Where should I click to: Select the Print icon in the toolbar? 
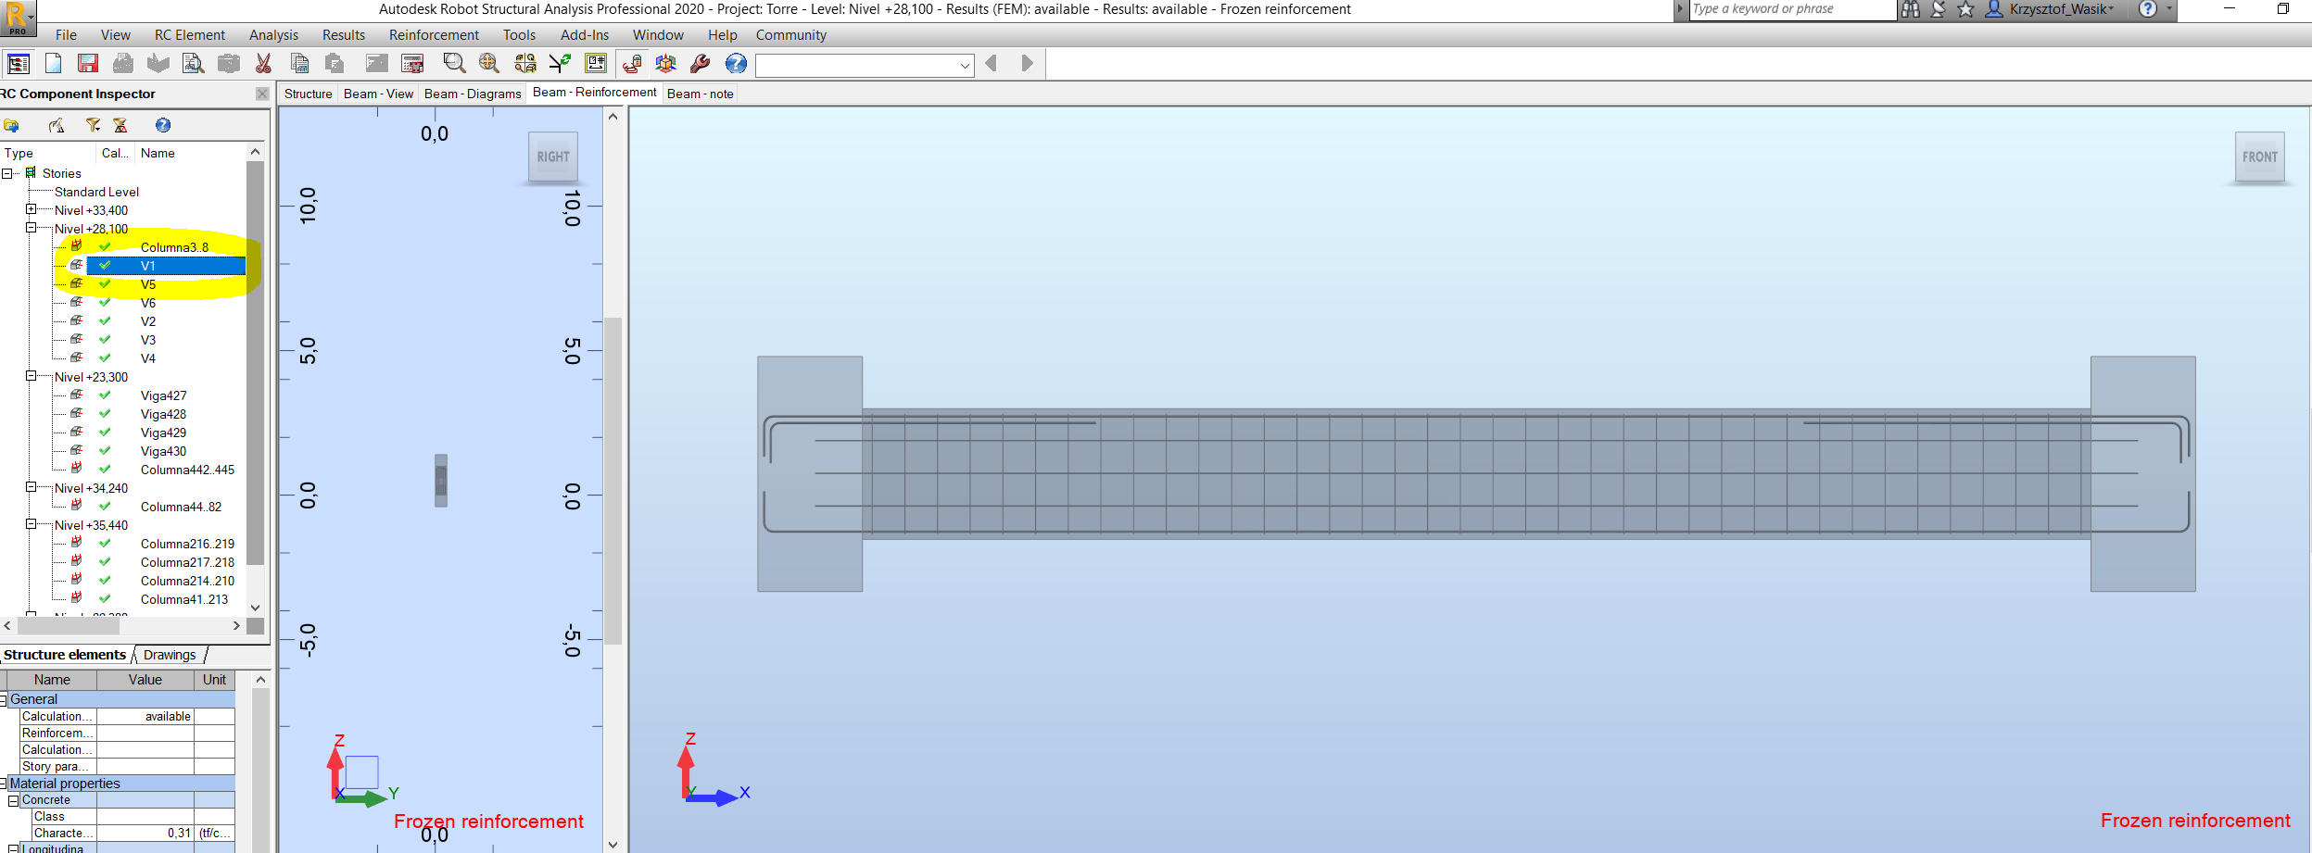coord(121,63)
